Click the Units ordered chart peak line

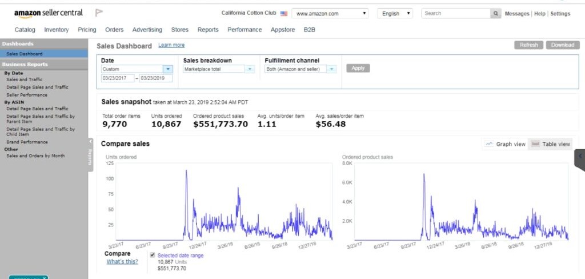pyautogui.click(x=186, y=171)
